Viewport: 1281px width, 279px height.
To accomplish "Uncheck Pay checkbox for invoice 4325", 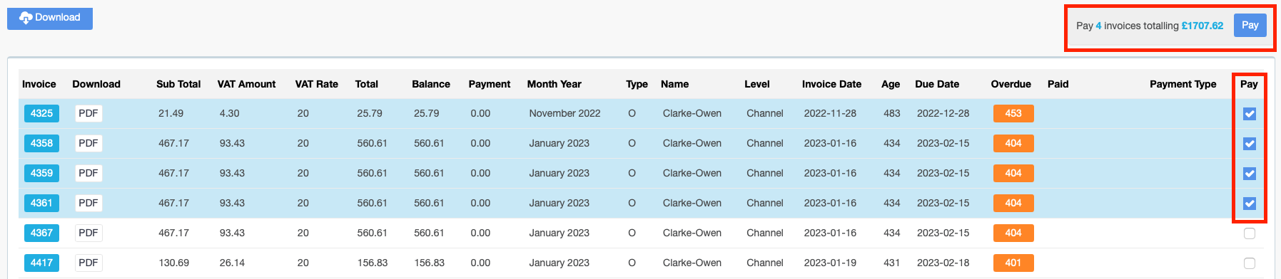I will 1250,114.
